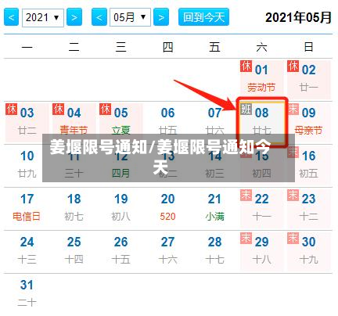Click the 五 Friday column header
The width and height of the screenshot is (338, 316).
[215, 47]
